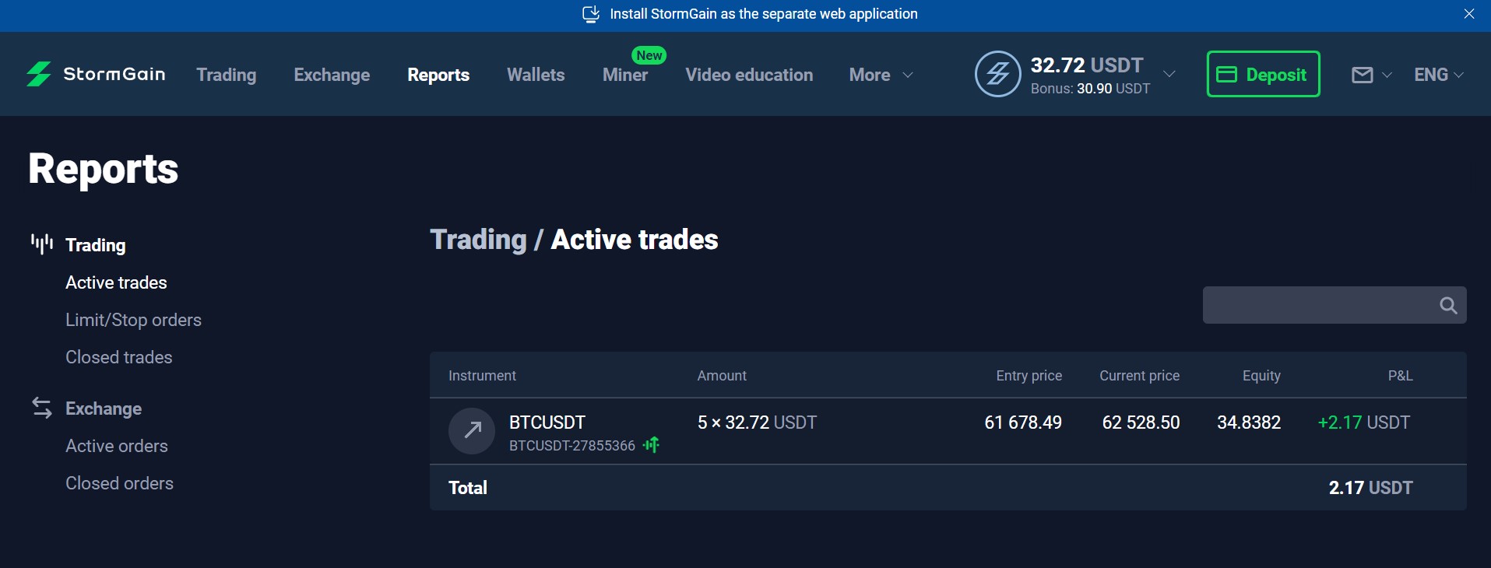
Task: Click the install app icon in banner
Action: pyautogui.click(x=591, y=14)
